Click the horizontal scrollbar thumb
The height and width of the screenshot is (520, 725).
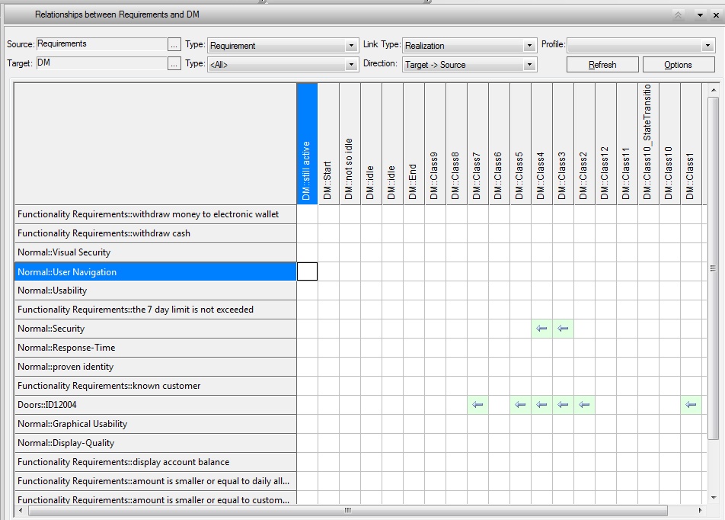[348, 510]
